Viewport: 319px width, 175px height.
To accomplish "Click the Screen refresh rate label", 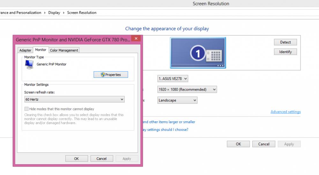I will (x=40, y=92).
